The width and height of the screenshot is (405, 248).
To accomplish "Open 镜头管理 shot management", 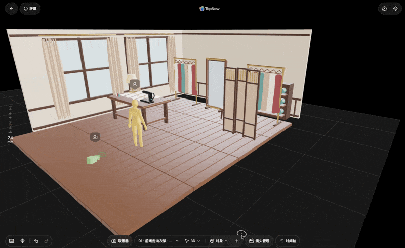I will tap(259, 241).
